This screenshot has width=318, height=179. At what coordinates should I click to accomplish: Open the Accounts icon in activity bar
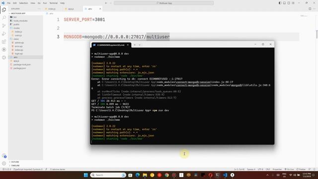(4, 156)
